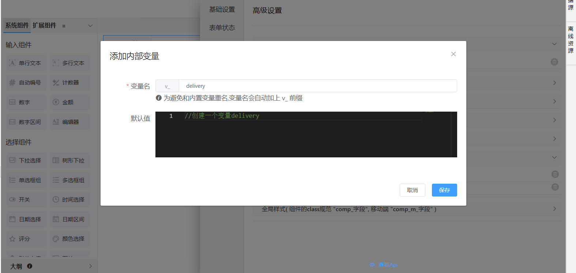Switch to the 扩展组件 tab
This screenshot has height=273, width=576.
coord(44,25)
